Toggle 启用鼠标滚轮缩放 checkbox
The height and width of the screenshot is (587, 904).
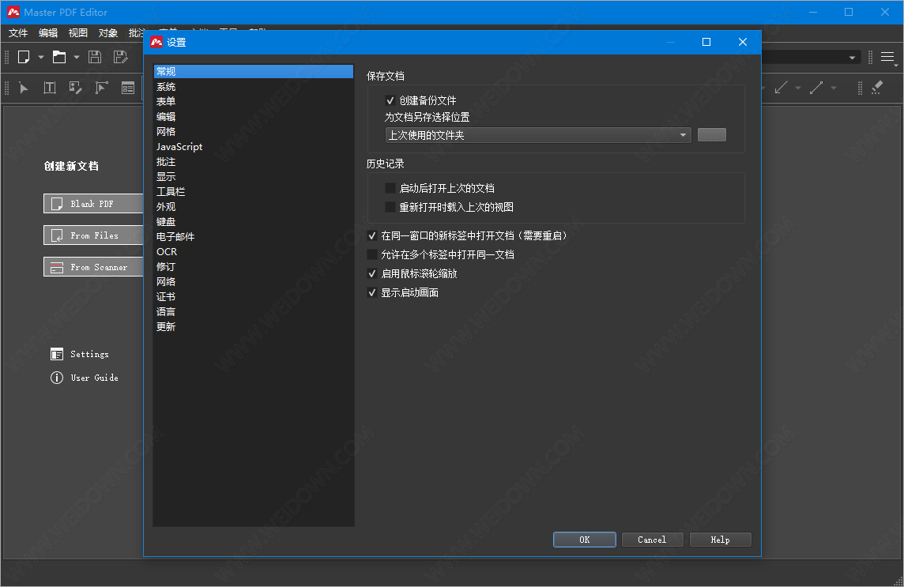372,273
